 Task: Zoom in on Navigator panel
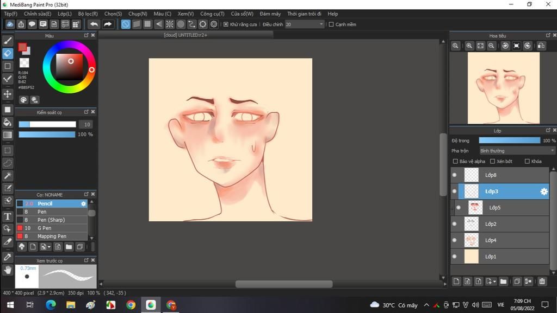click(x=469, y=46)
